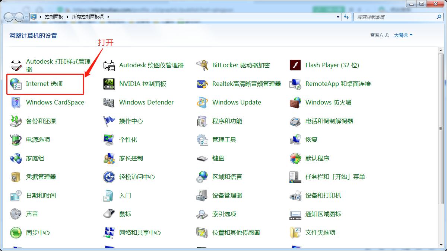The height and width of the screenshot is (251, 447).
Task: Click the 网络和共享中心 icon
Action: point(109,233)
